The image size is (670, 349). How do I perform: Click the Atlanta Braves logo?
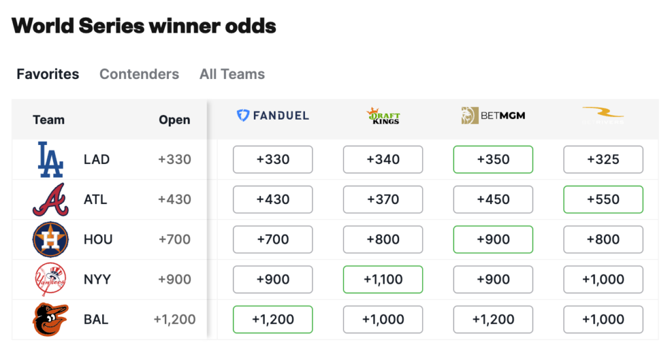click(x=50, y=199)
